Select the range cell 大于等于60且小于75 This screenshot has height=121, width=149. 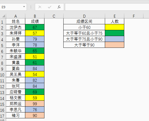click(x=84, y=33)
